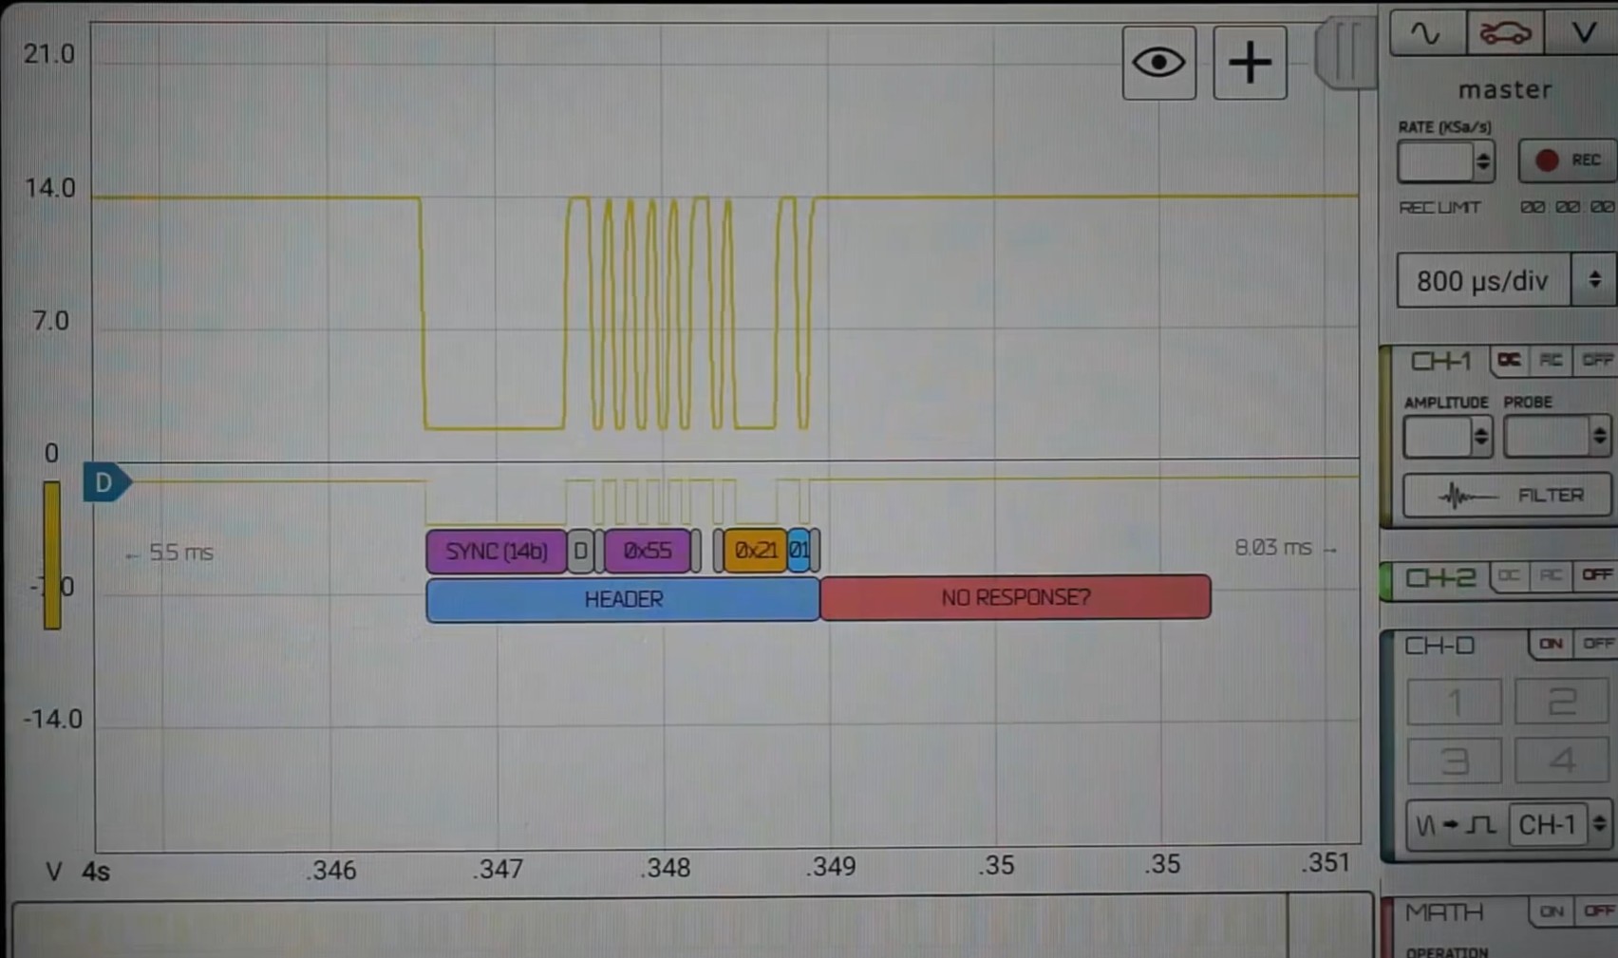Open the CH-1 PROBE dropdown
Screen dimensions: 1618x958
pyautogui.click(x=1556, y=437)
